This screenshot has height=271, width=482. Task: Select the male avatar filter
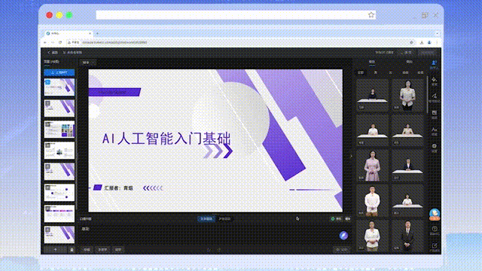[375, 72]
